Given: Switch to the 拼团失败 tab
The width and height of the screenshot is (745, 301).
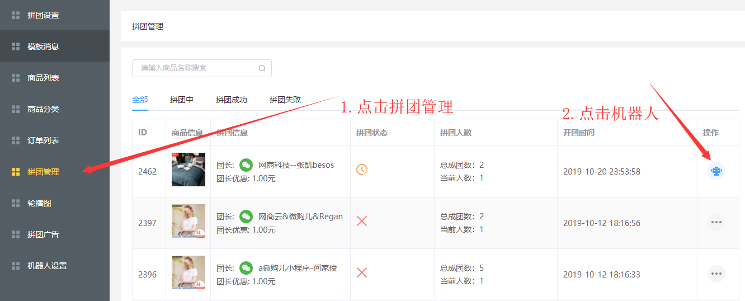Looking at the screenshot, I should pyautogui.click(x=285, y=100).
